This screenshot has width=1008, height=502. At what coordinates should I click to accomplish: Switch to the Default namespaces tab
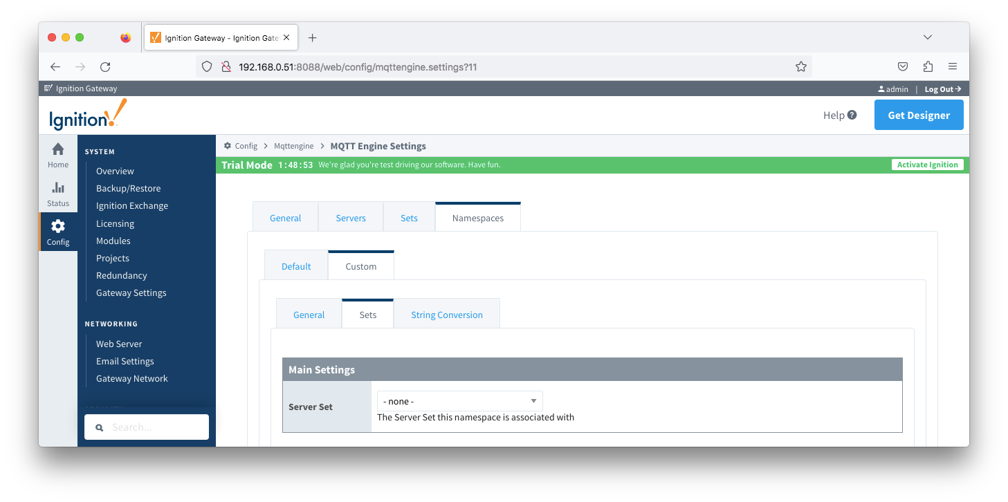[296, 266]
